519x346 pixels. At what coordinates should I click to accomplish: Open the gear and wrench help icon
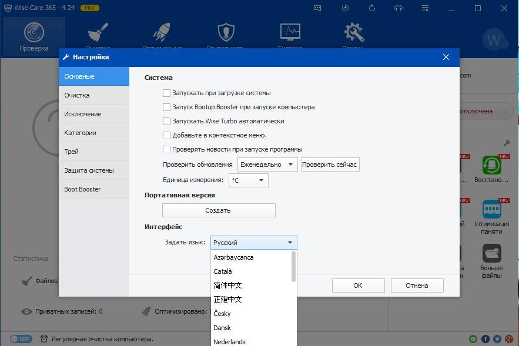coord(354,32)
